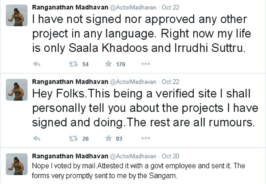View the 176 favorites count
This screenshot has width=266, height=184.
click(x=121, y=65)
